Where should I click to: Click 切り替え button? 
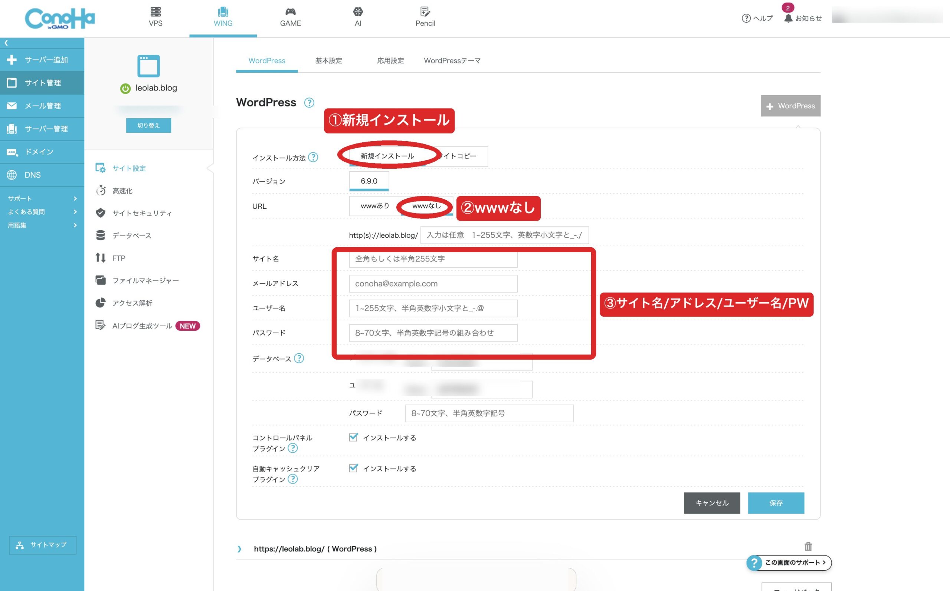[x=148, y=125]
